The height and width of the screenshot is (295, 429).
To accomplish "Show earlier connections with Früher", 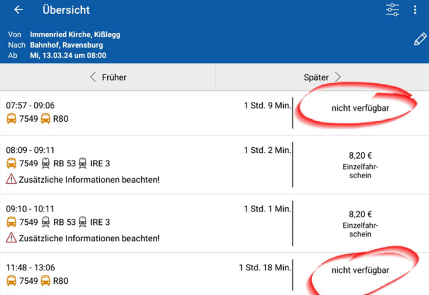I will (108, 77).
